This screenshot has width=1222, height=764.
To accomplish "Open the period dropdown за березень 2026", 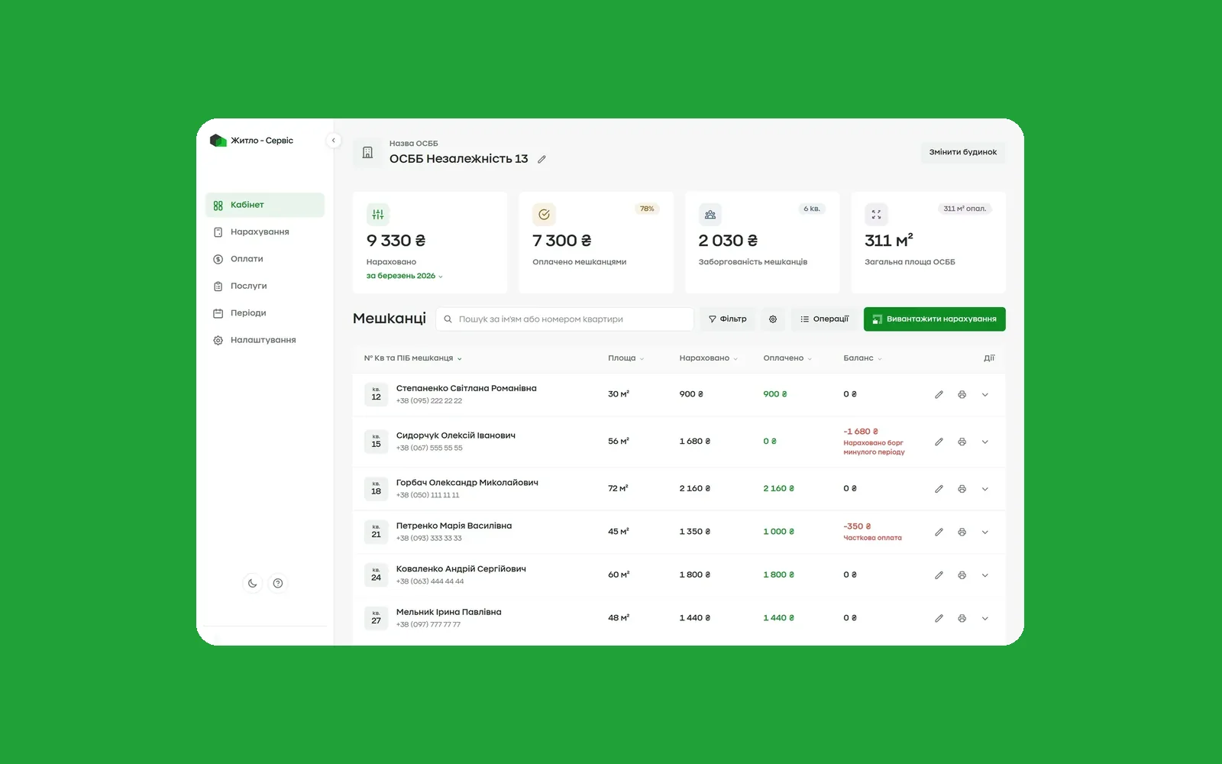I will click(404, 276).
